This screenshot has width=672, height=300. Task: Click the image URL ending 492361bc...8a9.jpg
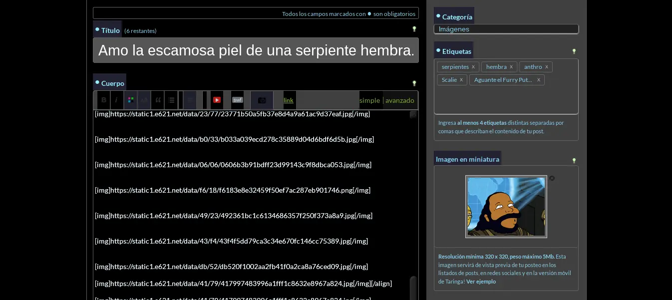click(x=234, y=216)
